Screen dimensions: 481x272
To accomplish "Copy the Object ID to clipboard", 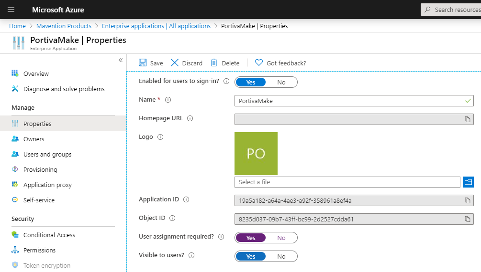I will (468, 219).
